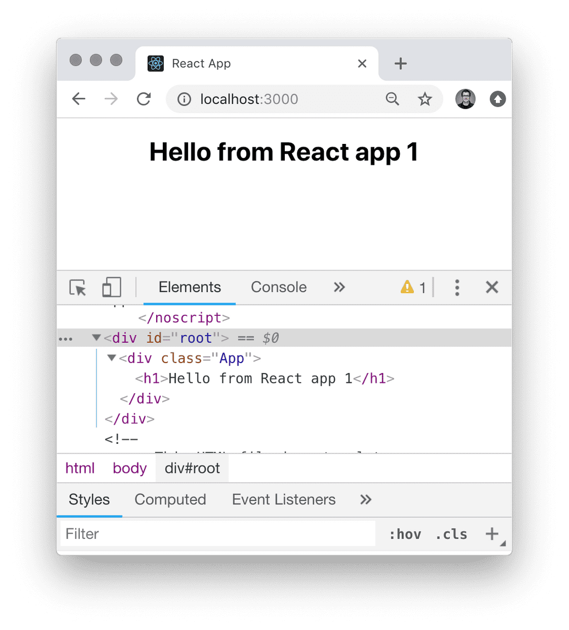Screen dimensions: 569x630
Task: Click + to add a new style rule
Action: pyautogui.click(x=491, y=533)
